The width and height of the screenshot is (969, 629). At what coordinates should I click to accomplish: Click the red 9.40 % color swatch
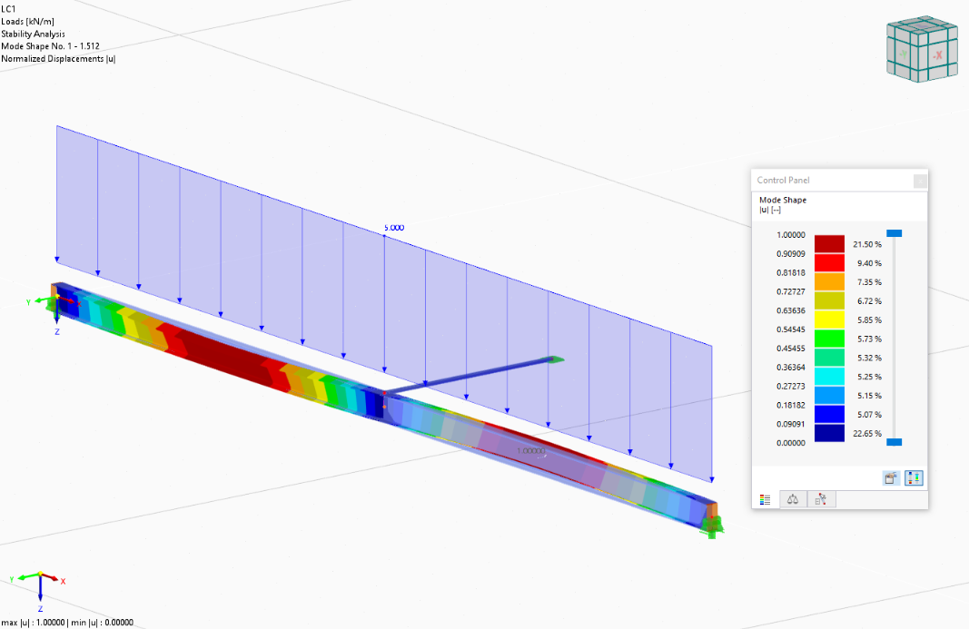pos(829,263)
